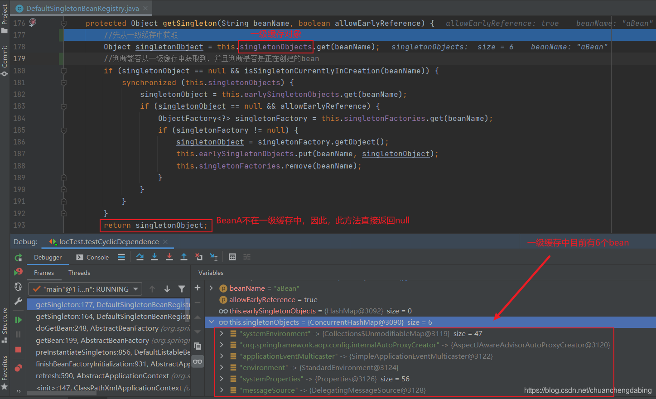Select frame doGetBean:248
Image resolution: width=656 pixels, height=399 pixels.
pyautogui.click(x=109, y=328)
